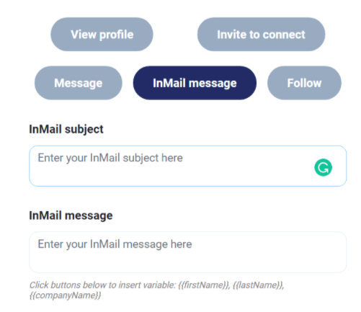
Task: Select the View profile action
Action: [102, 35]
